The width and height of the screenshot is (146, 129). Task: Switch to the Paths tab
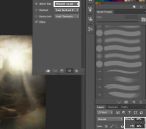[125, 107]
